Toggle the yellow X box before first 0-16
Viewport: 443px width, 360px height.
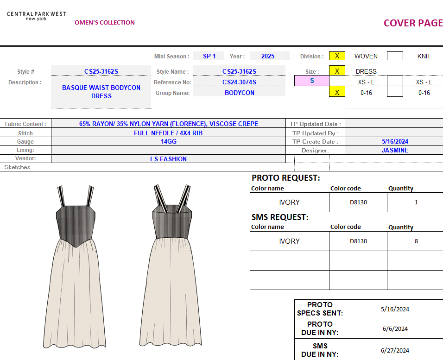point(337,92)
